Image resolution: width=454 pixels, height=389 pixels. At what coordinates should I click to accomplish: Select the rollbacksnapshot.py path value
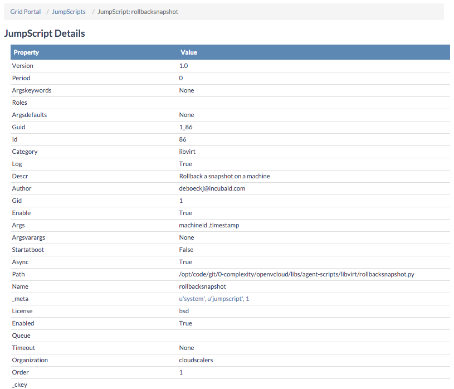[296, 274]
